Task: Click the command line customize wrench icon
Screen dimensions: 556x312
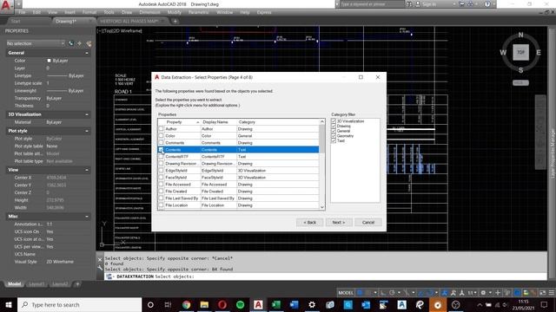Action: coord(100,268)
